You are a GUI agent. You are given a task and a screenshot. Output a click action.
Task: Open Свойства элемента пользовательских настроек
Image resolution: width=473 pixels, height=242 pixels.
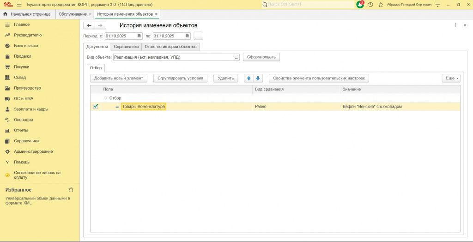(x=319, y=78)
